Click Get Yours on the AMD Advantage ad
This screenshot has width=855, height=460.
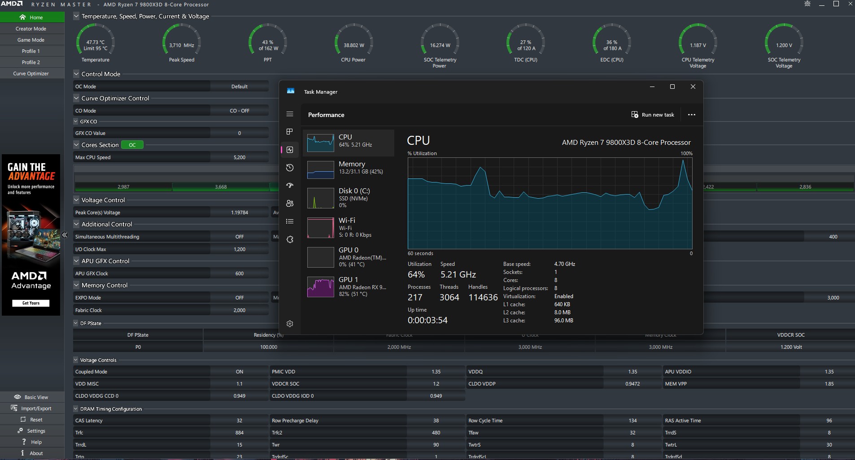(x=31, y=303)
